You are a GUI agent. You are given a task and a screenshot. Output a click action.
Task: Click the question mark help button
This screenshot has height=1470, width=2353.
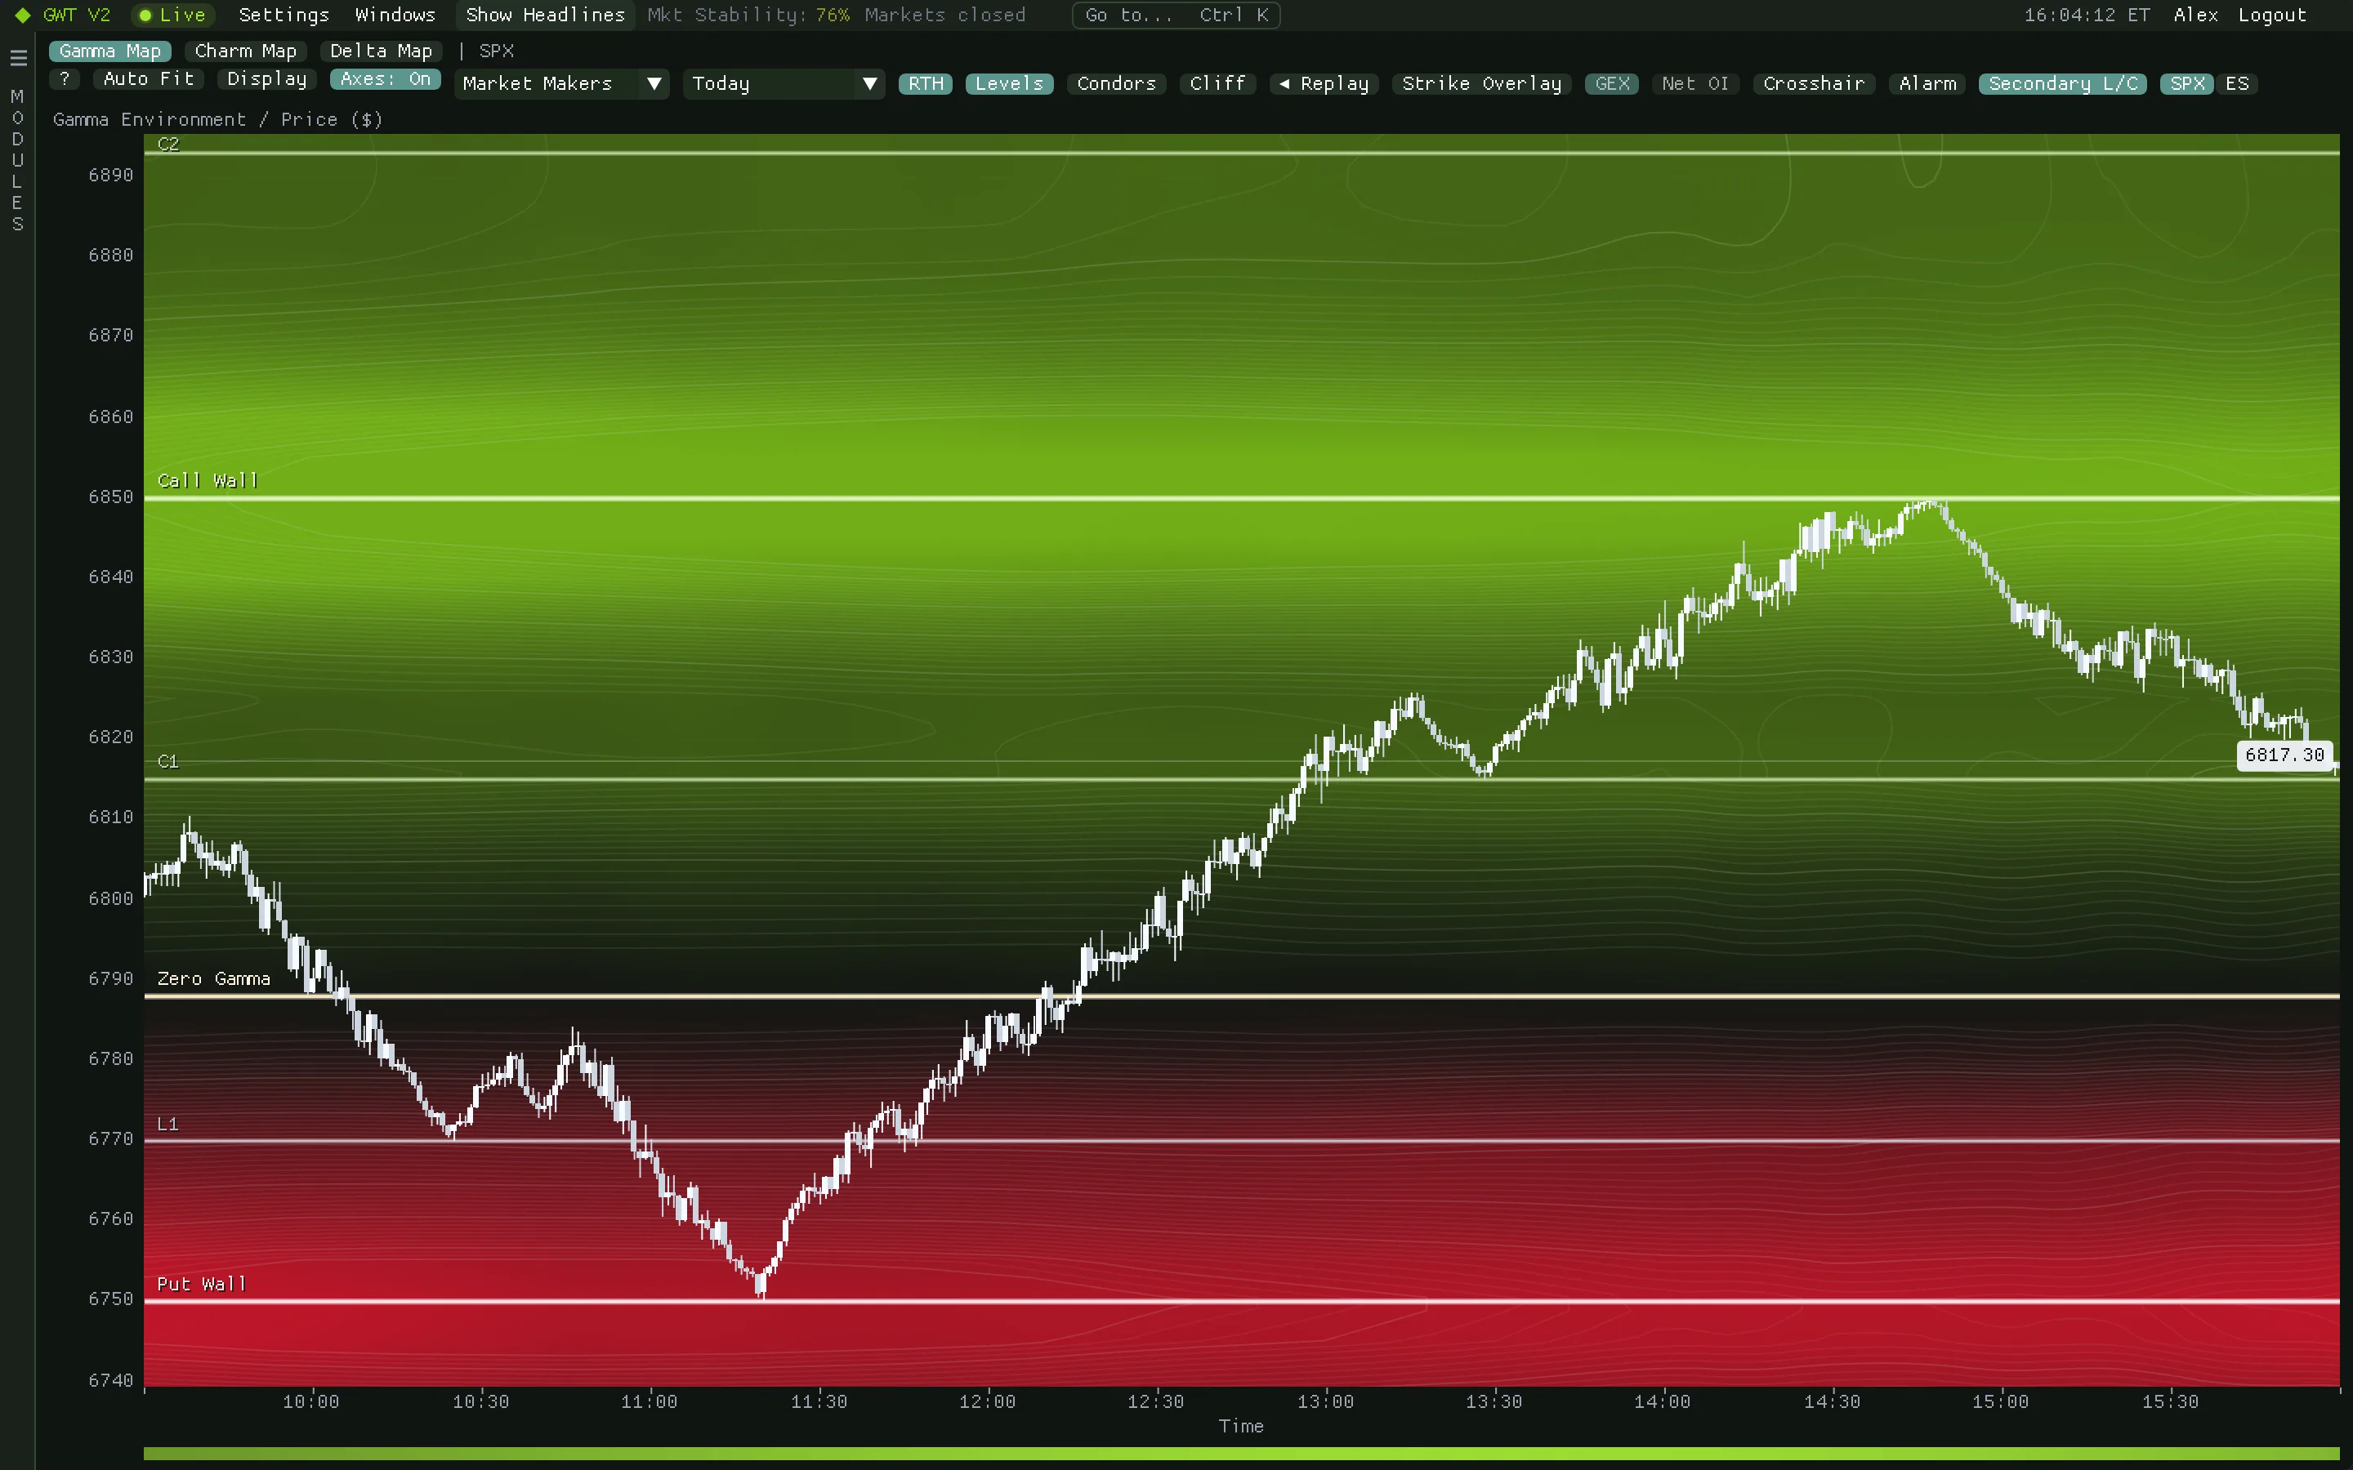[65, 80]
